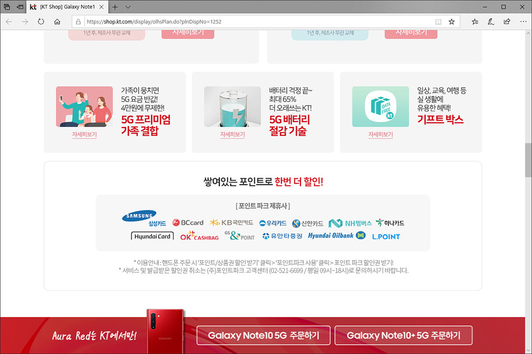Open the add notes pen tool
The height and width of the screenshot is (354, 532).
[x=491, y=22]
